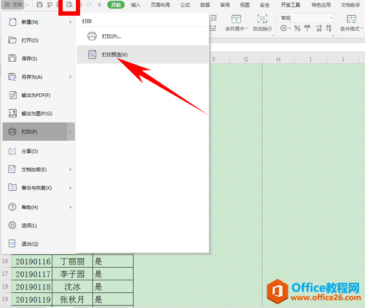The height and width of the screenshot is (308, 365).
Task: Click 保存(S) in the file menu
Action: (x=39, y=58)
